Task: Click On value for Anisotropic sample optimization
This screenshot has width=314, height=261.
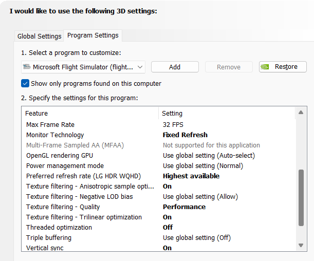Action: click(167, 187)
